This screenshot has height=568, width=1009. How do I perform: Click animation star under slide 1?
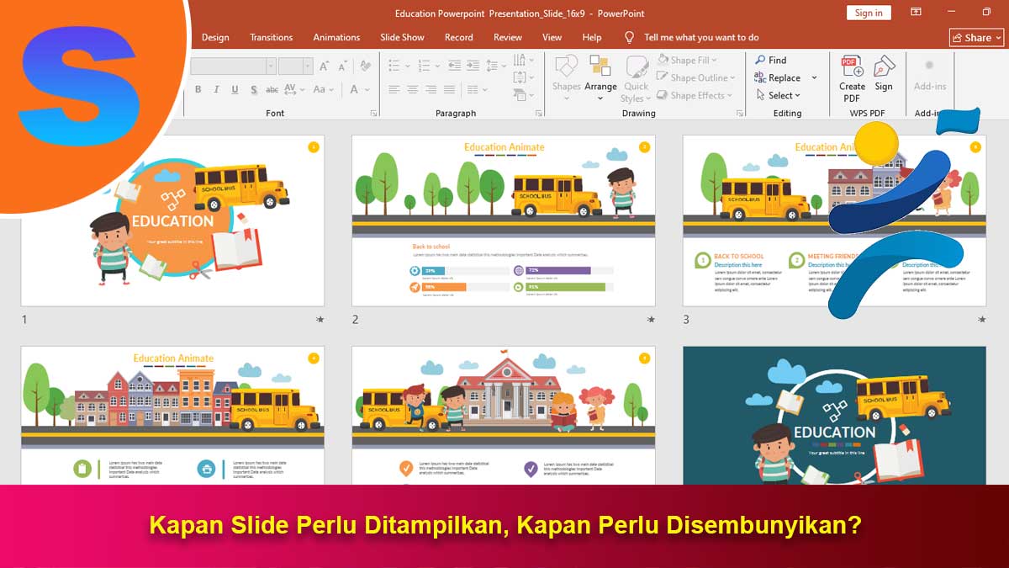320,320
